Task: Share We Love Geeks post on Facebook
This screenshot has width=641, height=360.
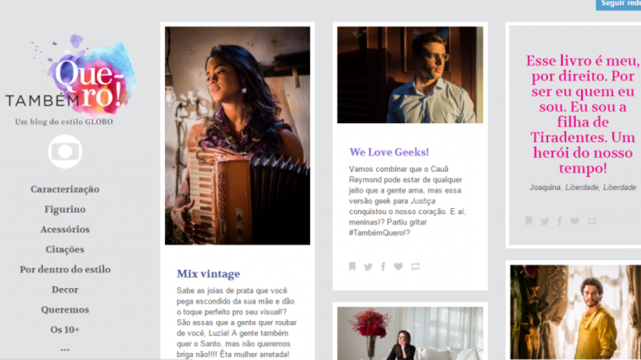Action: point(383,266)
